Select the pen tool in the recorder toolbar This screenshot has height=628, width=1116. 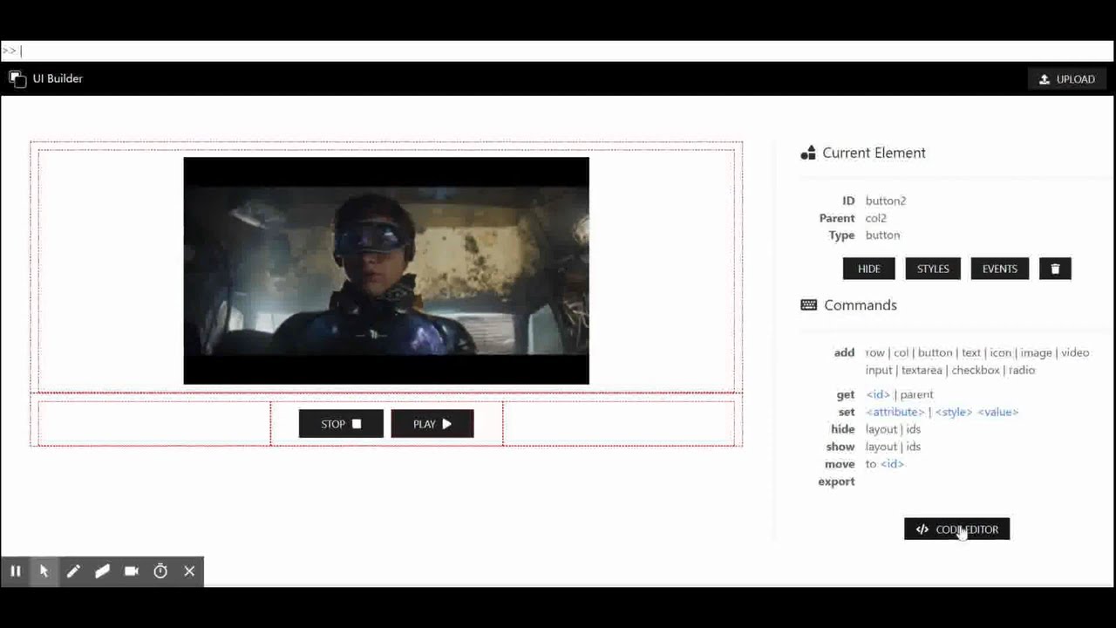tap(73, 571)
